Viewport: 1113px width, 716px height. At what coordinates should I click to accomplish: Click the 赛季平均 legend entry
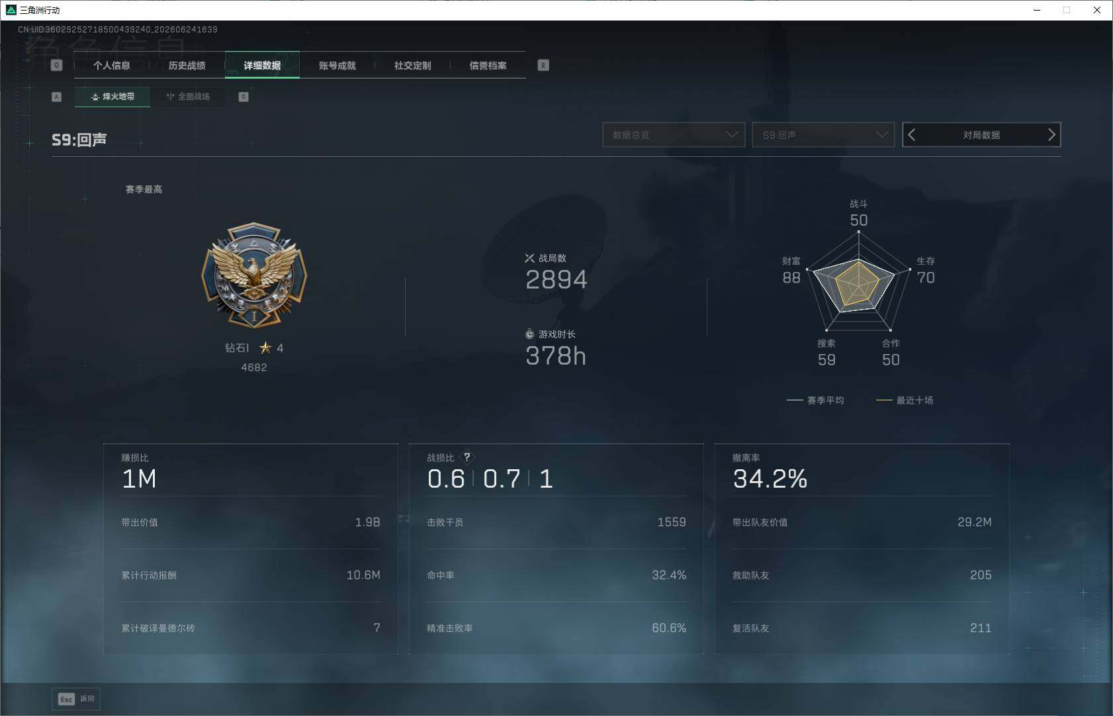(x=815, y=400)
